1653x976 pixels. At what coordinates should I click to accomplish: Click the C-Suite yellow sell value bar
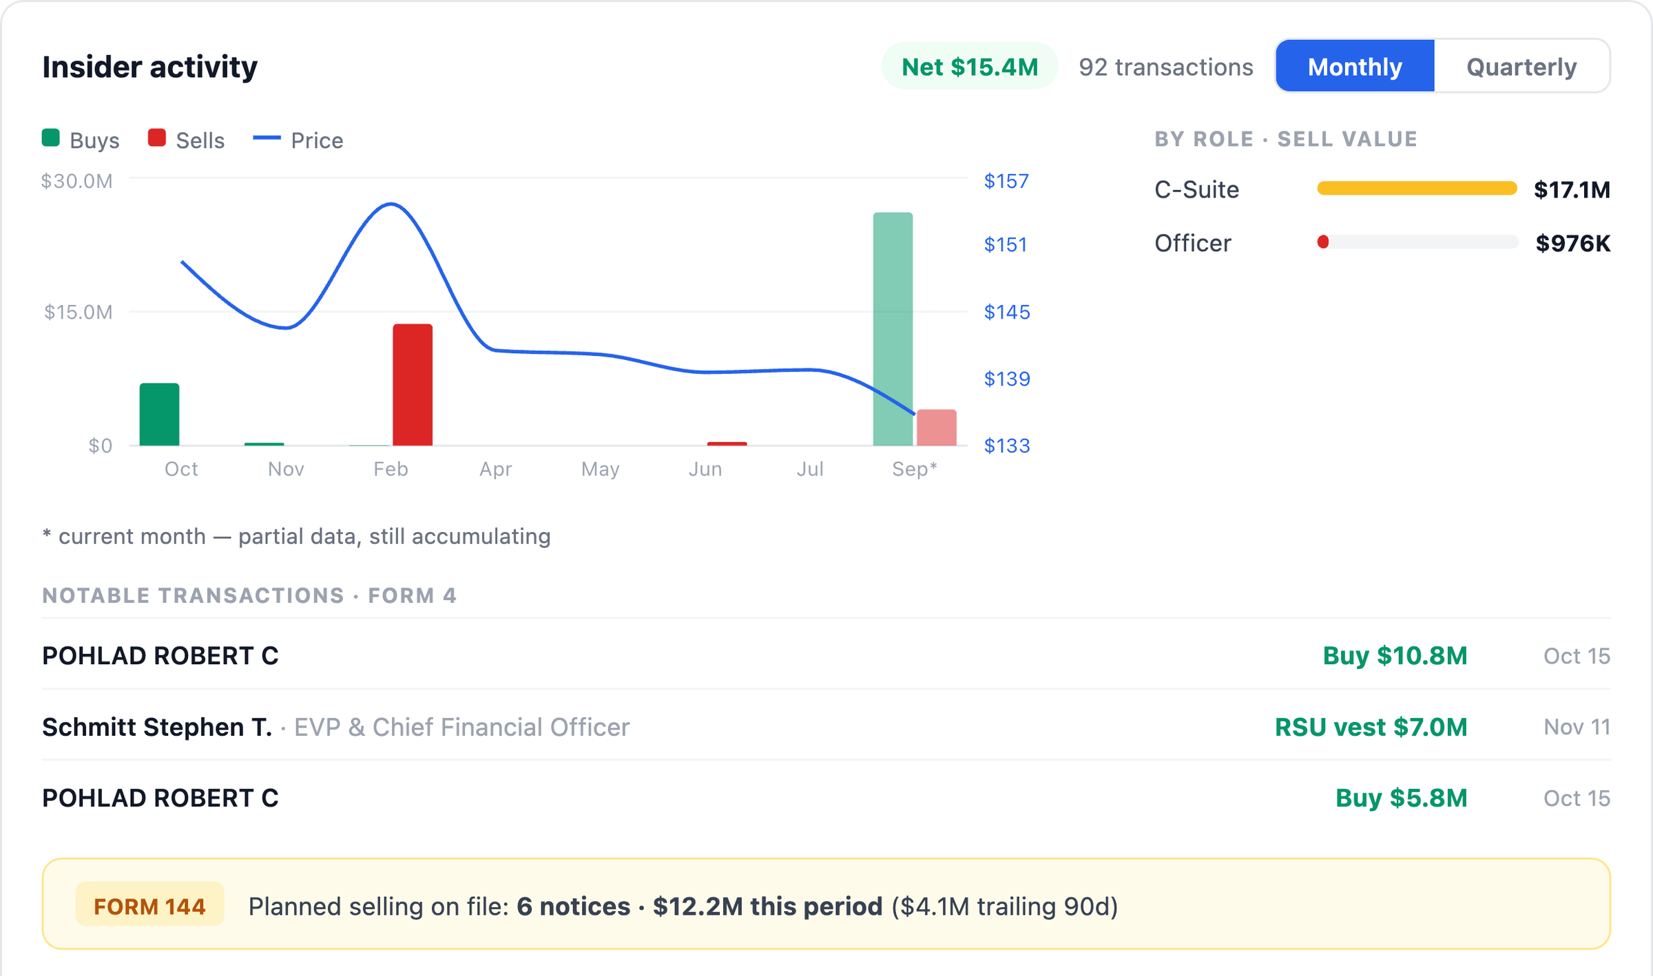click(1417, 189)
